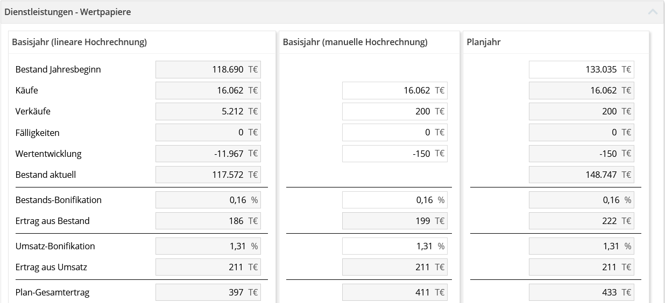Click the Planjahr panel heading
Viewport: 665px width, 303px height.
tap(484, 42)
